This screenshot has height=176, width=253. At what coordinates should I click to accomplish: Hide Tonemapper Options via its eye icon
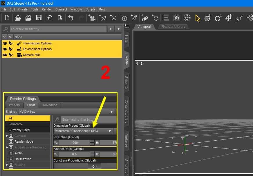point(5,43)
